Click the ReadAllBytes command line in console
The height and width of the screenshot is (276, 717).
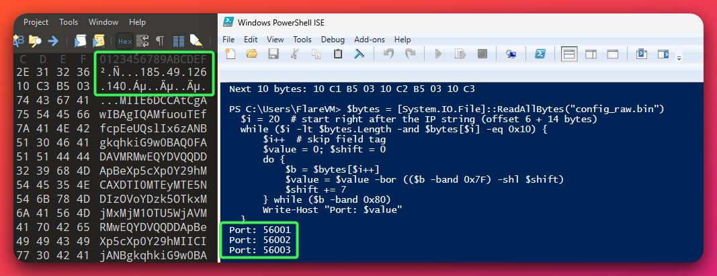pyautogui.click(x=447, y=109)
